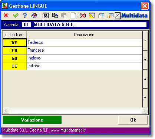Click the Azienda code field 01
The image size is (155, 139).
(26, 25)
